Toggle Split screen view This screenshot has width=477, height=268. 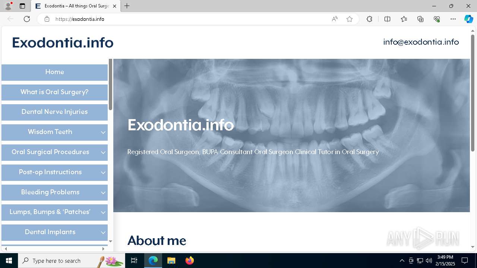(x=387, y=19)
